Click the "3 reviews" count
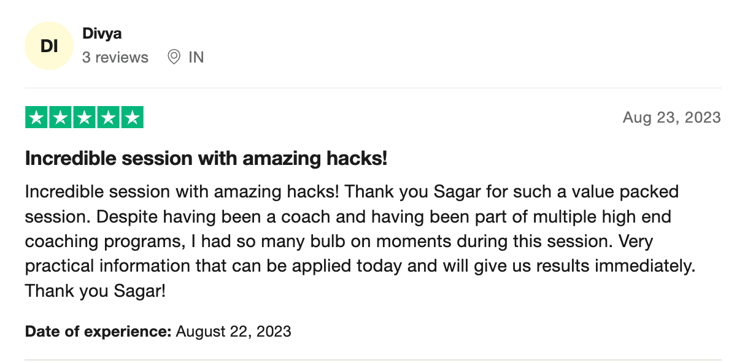 (115, 58)
